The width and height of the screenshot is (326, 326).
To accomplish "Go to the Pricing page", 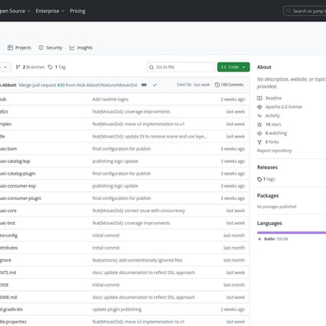I will coord(77,11).
